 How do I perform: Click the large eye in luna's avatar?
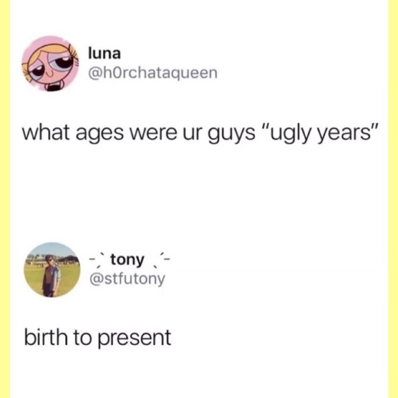tap(63, 62)
